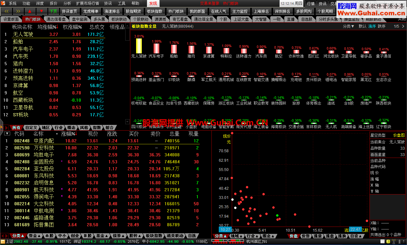The height and width of the screenshot is (245, 407).
Task: Switch to the 上证大盘 tab
Action: (241, 19)
